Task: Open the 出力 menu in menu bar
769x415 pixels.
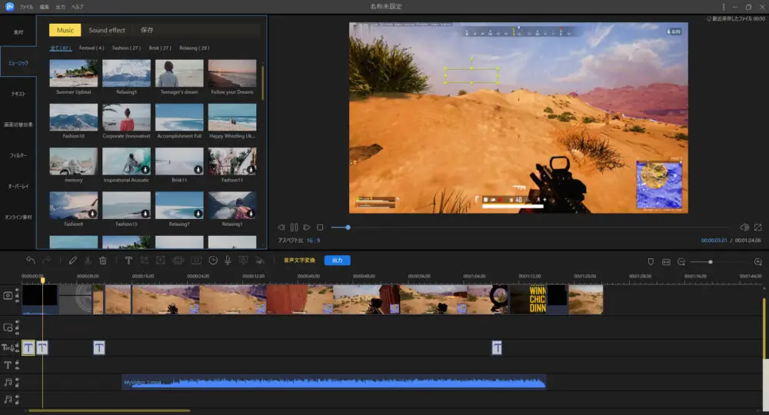Action: (x=60, y=7)
